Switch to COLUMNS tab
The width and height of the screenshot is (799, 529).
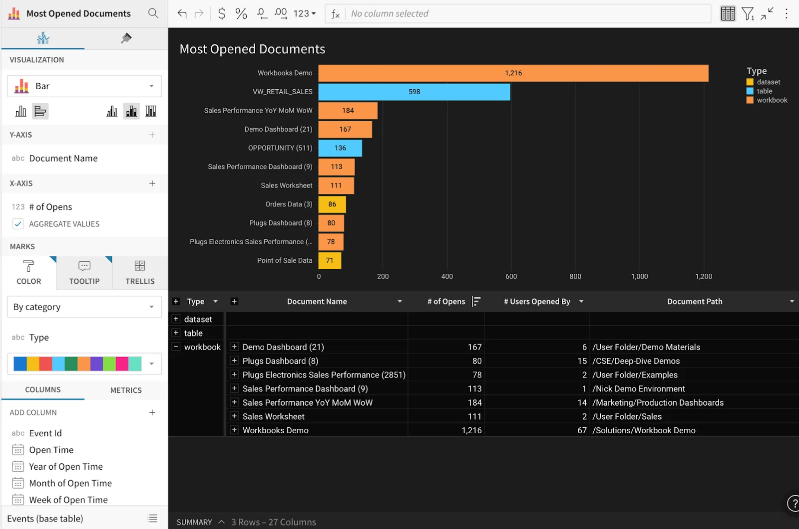(x=43, y=390)
